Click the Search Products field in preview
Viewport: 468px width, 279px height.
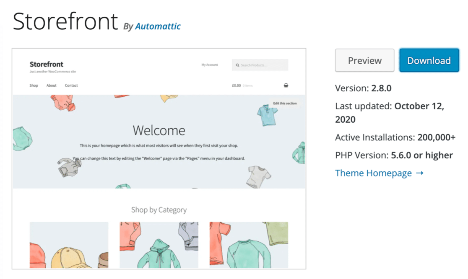[x=260, y=65]
